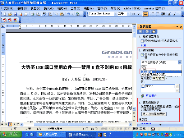Toggle 扩展 indicator in status bar
Viewport: 184px width, 138px height.
click(120, 129)
